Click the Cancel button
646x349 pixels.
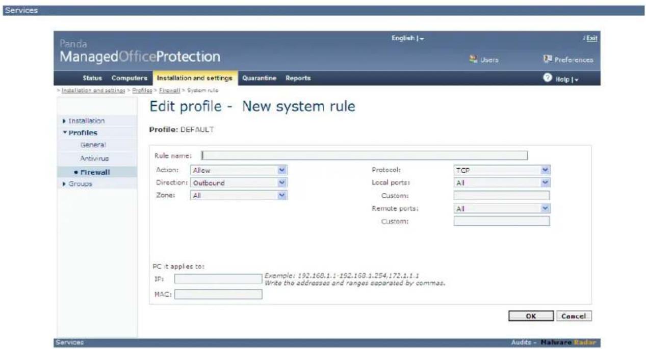click(x=574, y=316)
